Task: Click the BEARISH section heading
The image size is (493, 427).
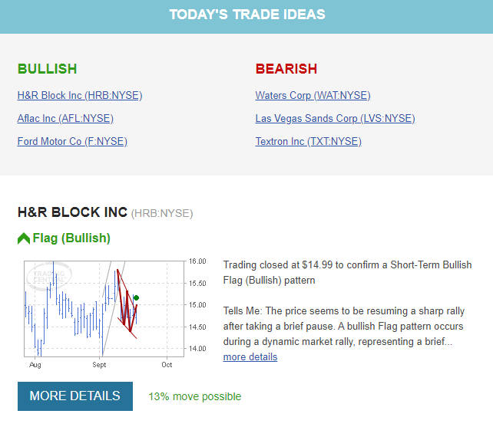Action: (x=286, y=69)
